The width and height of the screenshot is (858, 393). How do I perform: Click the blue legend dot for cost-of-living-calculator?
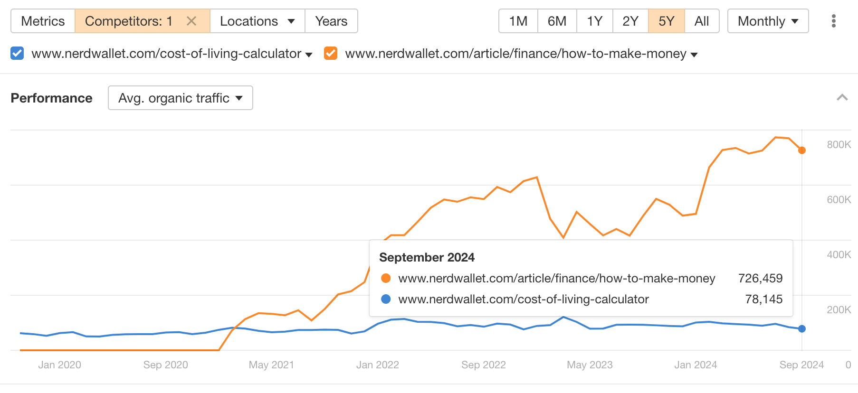386,299
